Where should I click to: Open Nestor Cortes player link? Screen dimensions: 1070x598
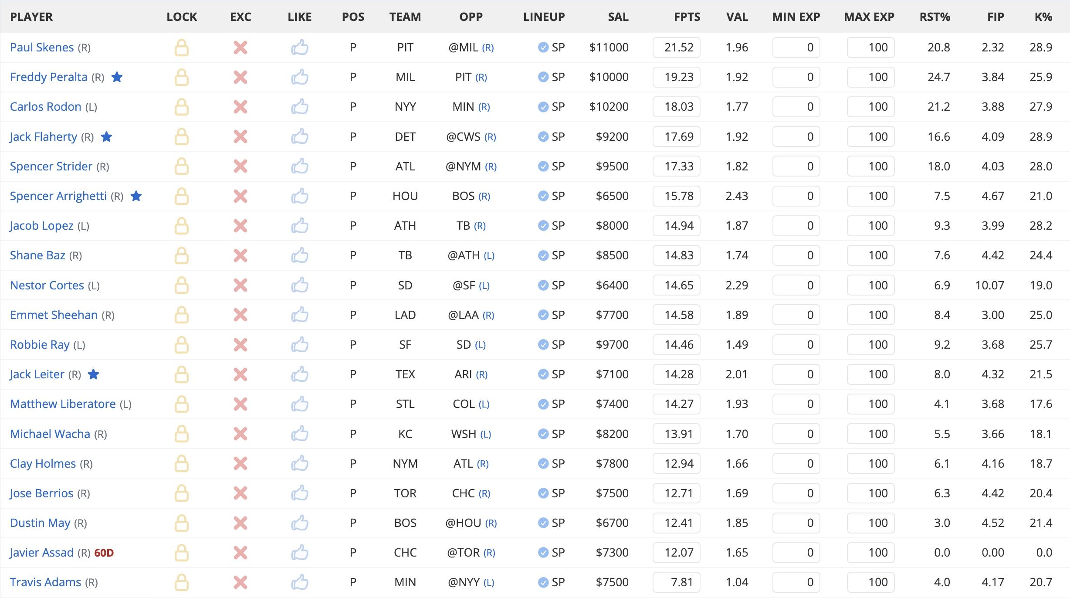[47, 285]
